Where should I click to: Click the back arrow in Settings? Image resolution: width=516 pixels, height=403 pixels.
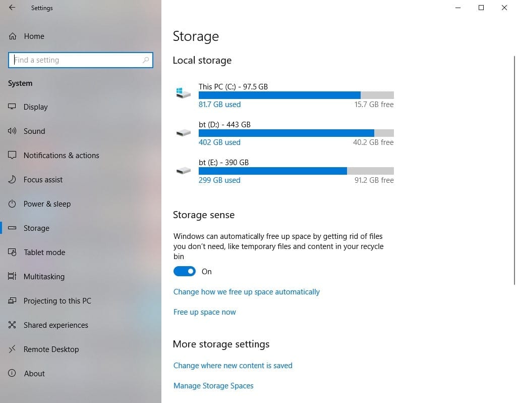coord(12,8)
